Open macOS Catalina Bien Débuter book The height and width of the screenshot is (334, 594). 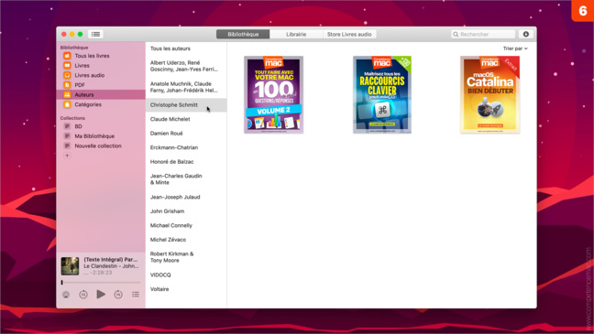pyautogui.click(x=489, y=94)
